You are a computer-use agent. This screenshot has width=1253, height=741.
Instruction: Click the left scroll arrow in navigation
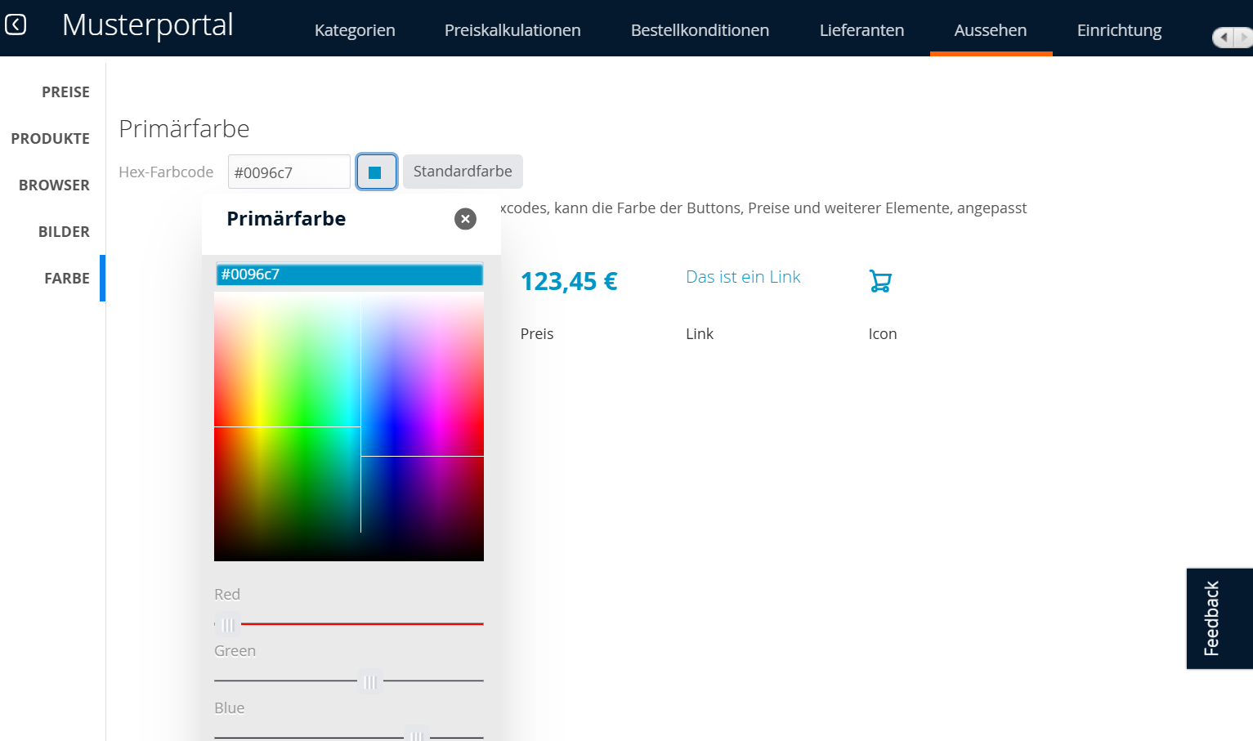tap(1224, 38)
